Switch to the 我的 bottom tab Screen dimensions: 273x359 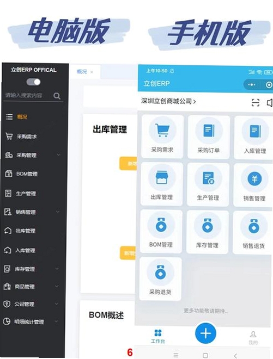pyautogui.click(x=253, y=338)
